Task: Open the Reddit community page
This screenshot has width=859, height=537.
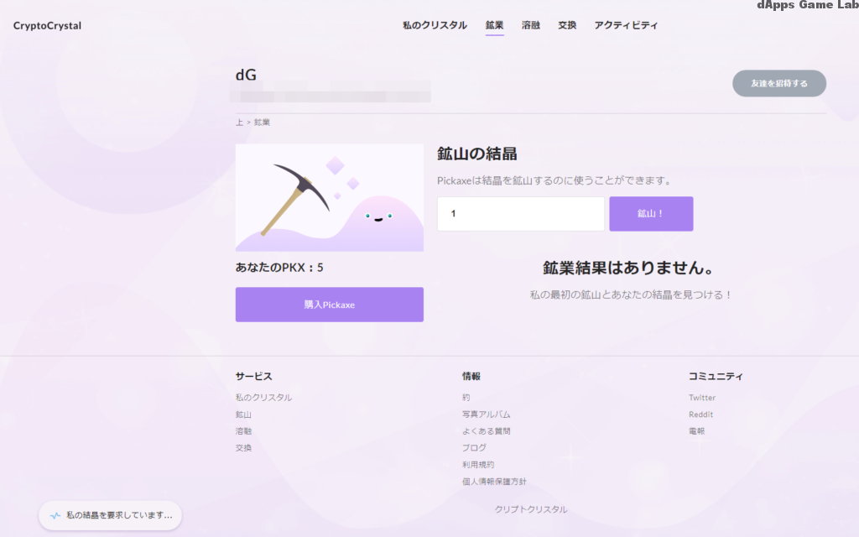Action: pyautogui.click(x=700, y=414)
